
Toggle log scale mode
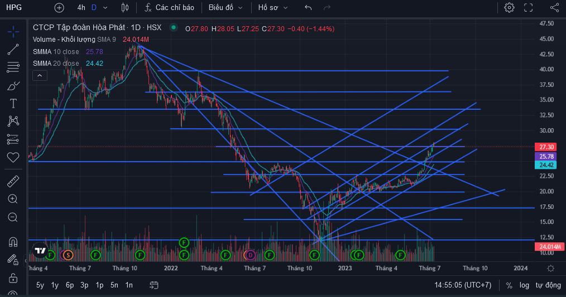point(524,285)
